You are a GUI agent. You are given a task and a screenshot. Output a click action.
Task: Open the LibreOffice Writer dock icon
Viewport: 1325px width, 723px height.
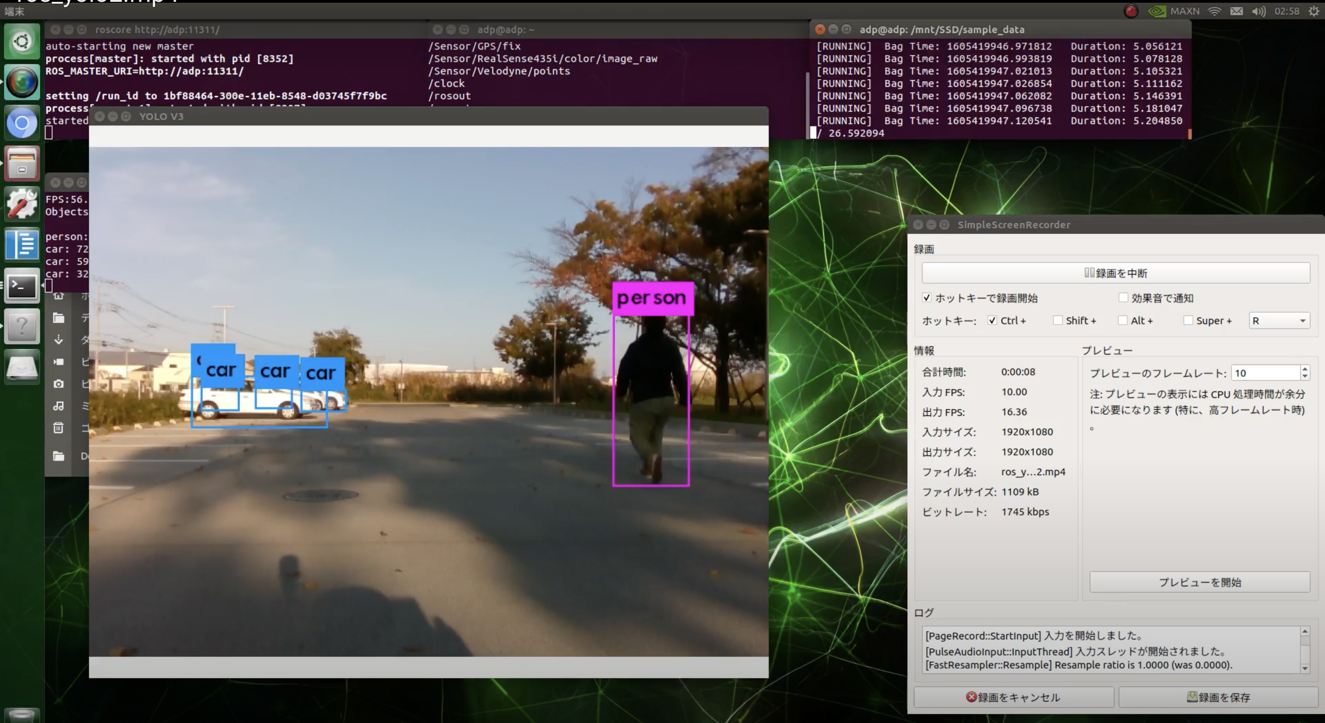[x=22, y=245]
